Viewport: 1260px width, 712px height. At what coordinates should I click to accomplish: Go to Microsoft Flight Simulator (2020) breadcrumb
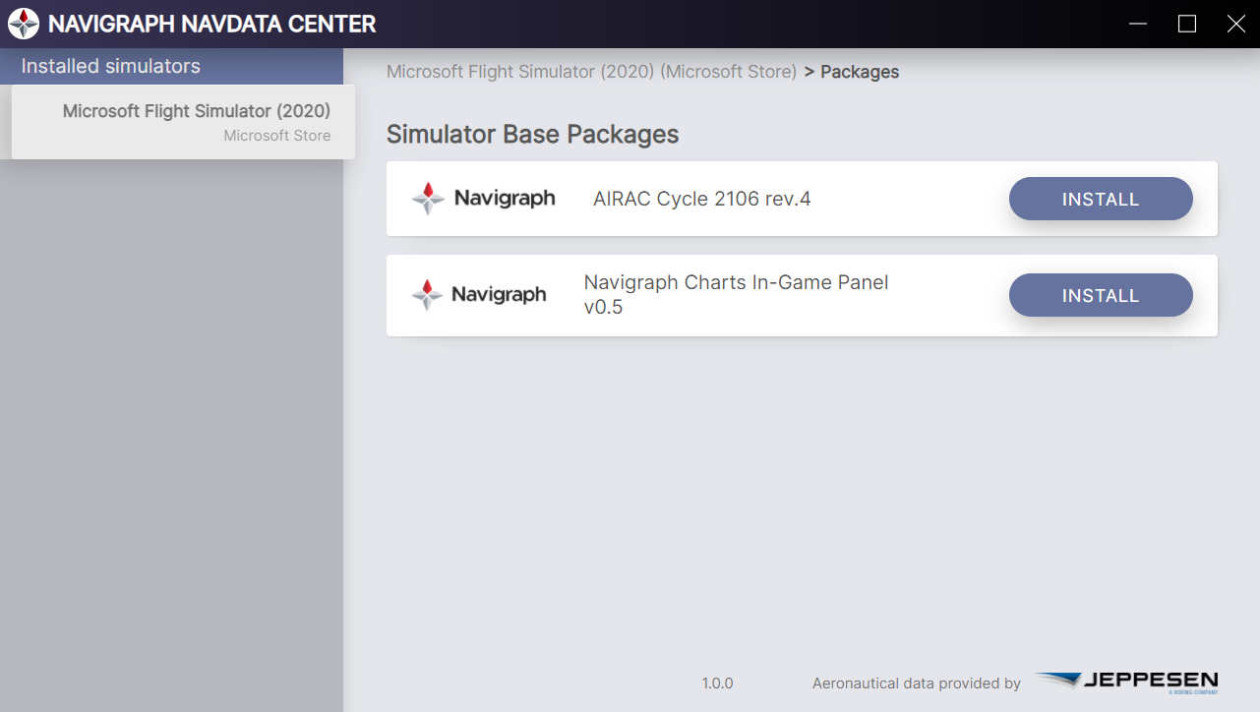tap(591, 72)
